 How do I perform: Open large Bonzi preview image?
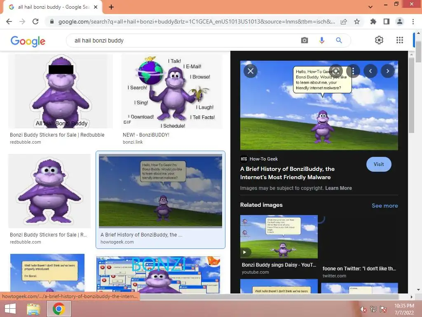(x=319, y=105)
